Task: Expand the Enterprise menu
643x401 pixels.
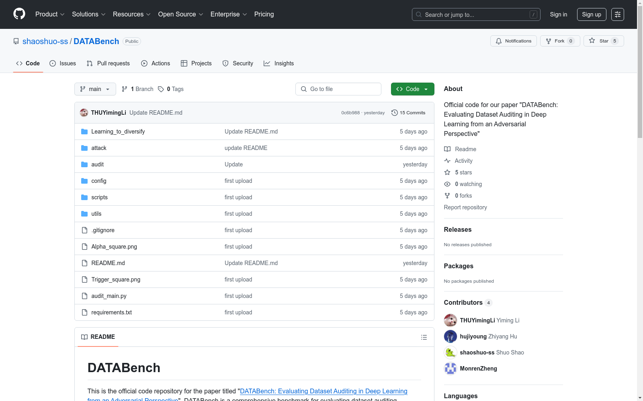Action: point(229,14)
